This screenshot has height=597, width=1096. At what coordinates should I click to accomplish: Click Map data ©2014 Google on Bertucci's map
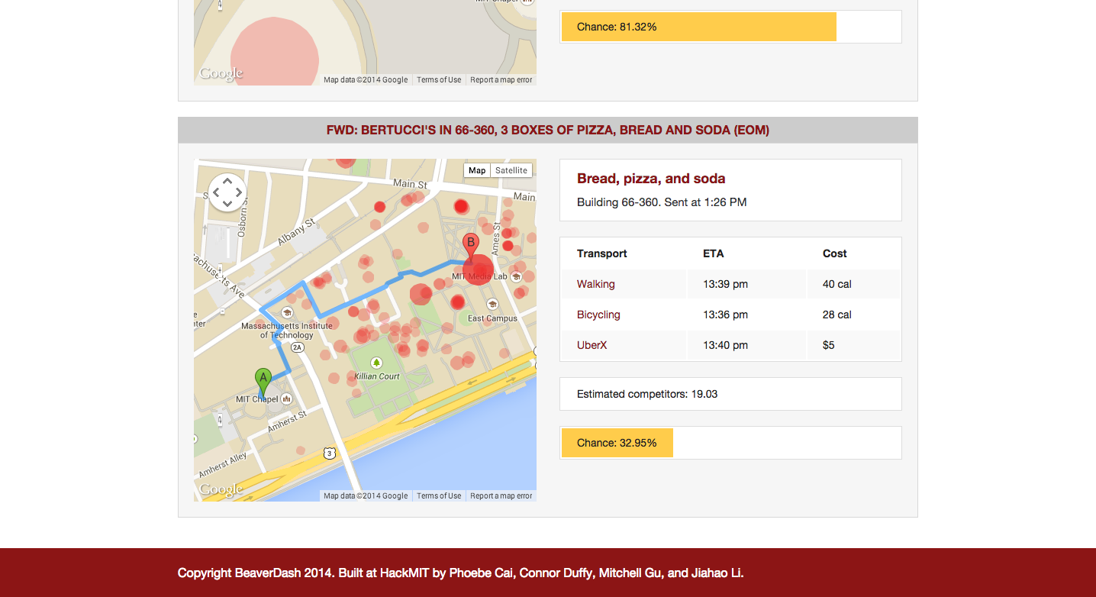(366, 495)
